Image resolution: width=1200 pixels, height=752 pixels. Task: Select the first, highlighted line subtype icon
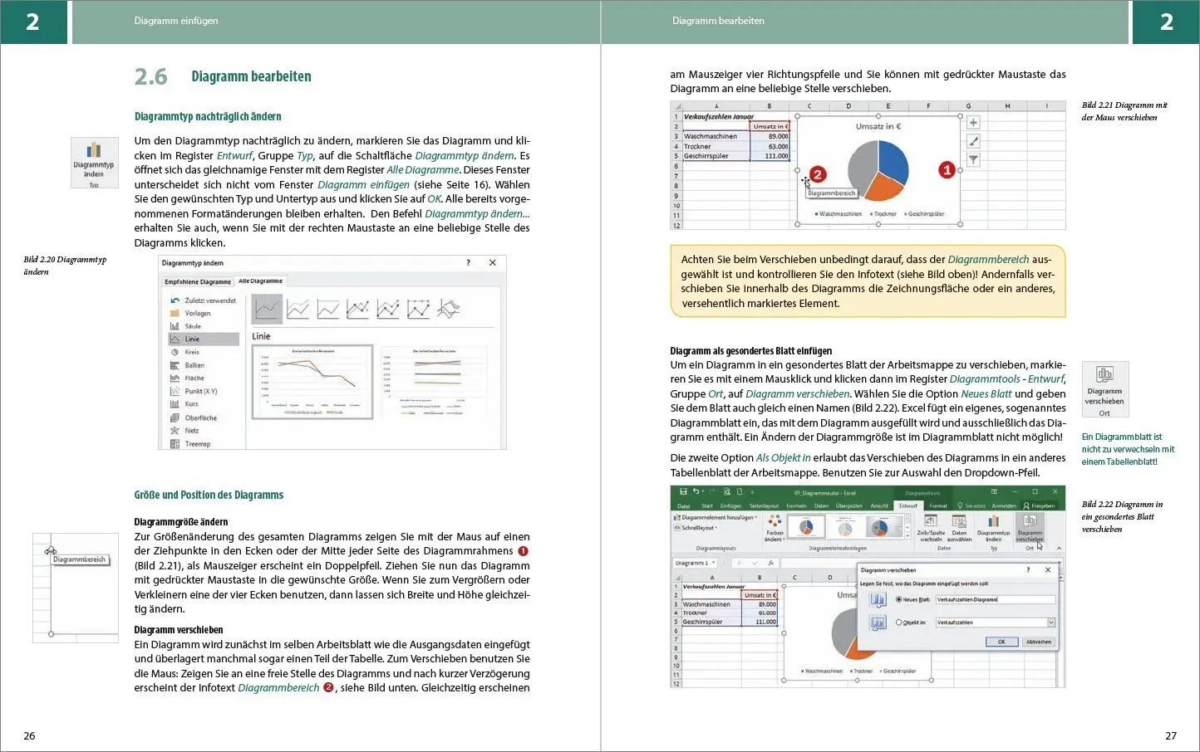click(x=267, y=310)
